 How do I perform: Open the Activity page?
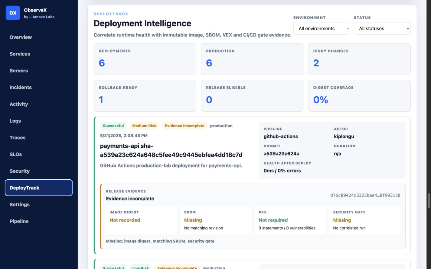coord(19,104)
